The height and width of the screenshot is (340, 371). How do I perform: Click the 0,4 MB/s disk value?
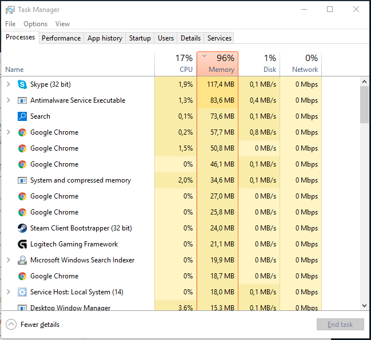[x=263, y=100]
